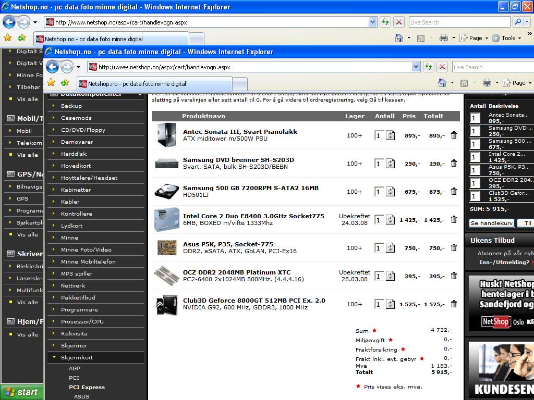Screen dimensions: 534x400
Task: Edit quantity field for Antec Sonata III
Action: coord(379,136)
